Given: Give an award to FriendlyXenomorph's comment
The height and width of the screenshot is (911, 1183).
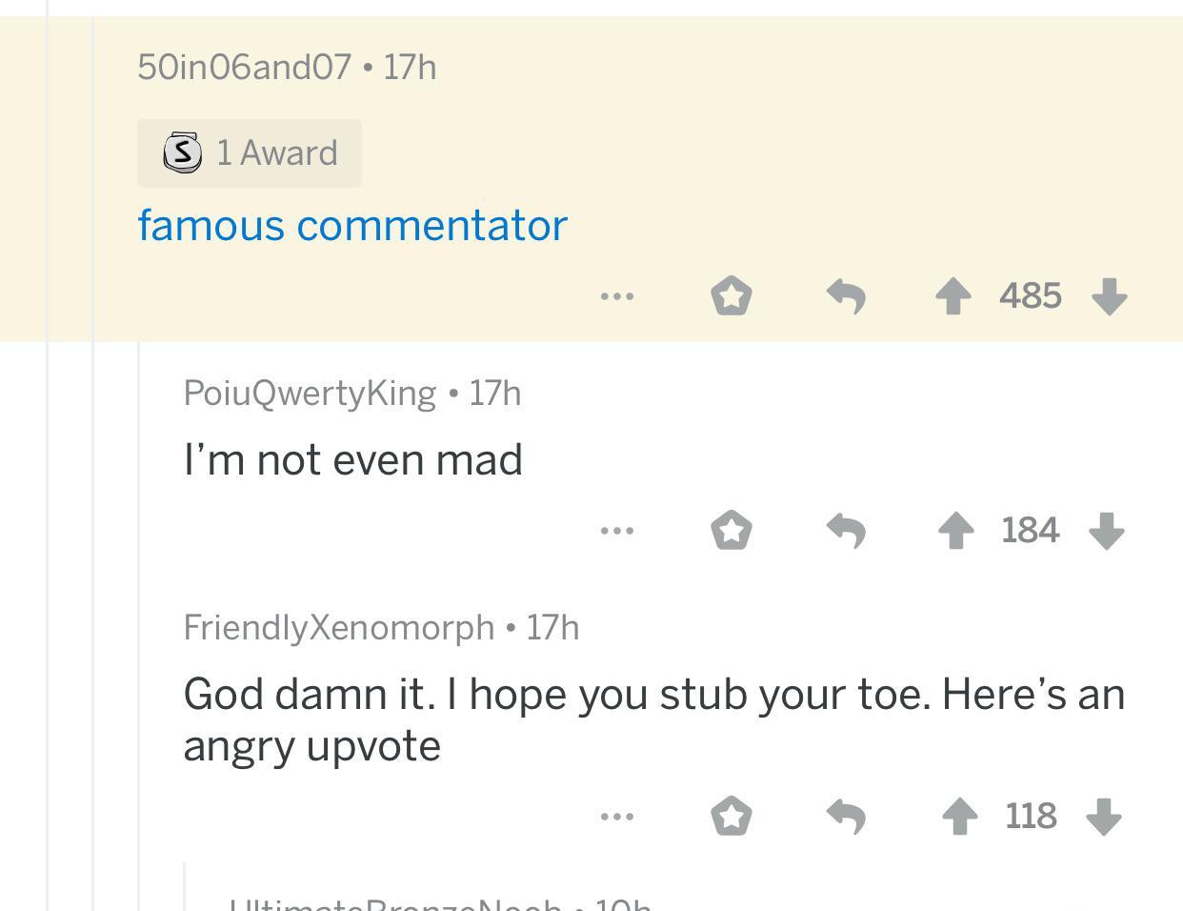Looking at the screenshot, I should tap(732, 817).
